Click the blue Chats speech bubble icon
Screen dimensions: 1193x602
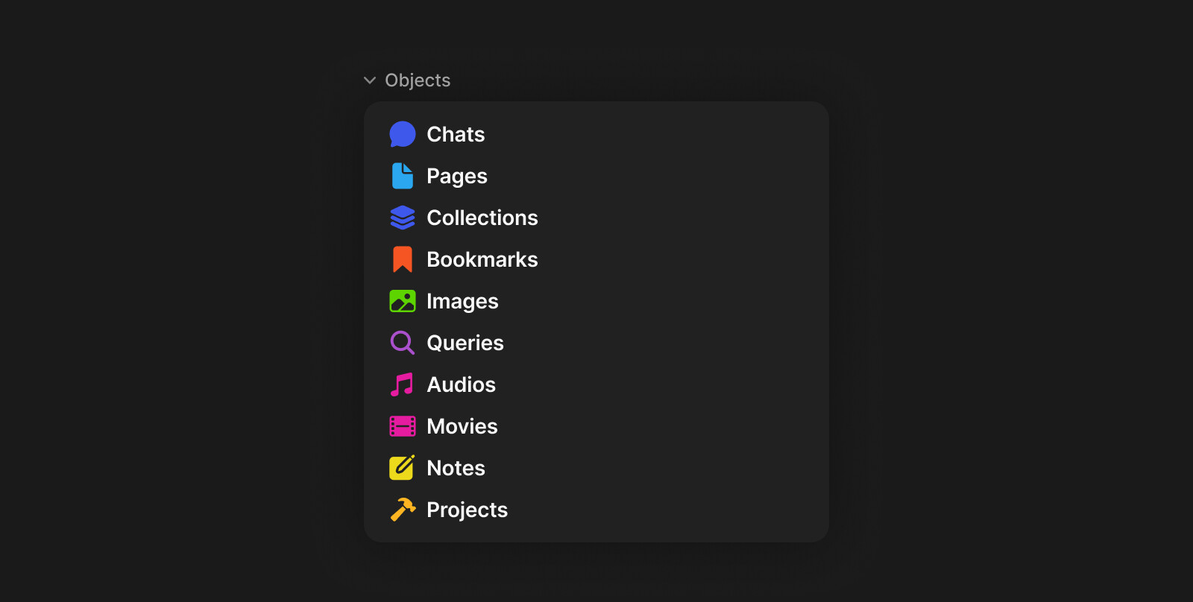pos(403,134)
